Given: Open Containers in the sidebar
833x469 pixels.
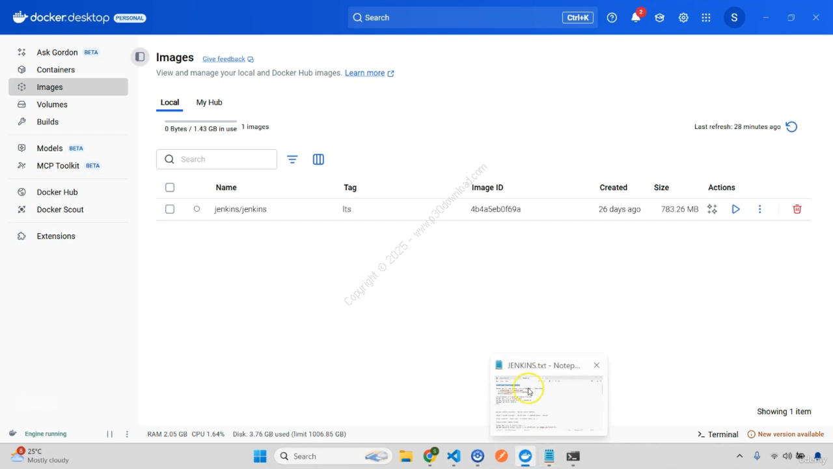Looking at the screenshot, I should (x=55, y=70).
